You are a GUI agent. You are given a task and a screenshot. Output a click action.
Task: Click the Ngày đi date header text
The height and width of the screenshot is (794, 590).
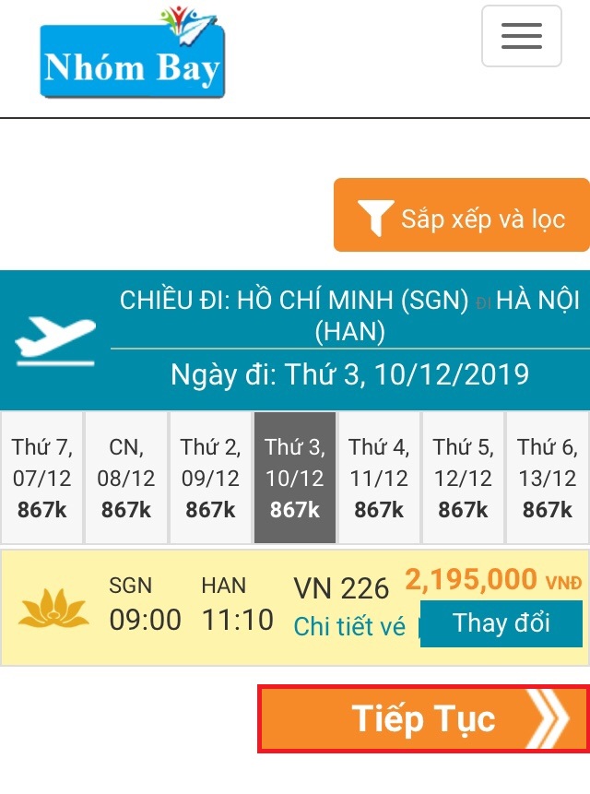click(x=349, y=374)
